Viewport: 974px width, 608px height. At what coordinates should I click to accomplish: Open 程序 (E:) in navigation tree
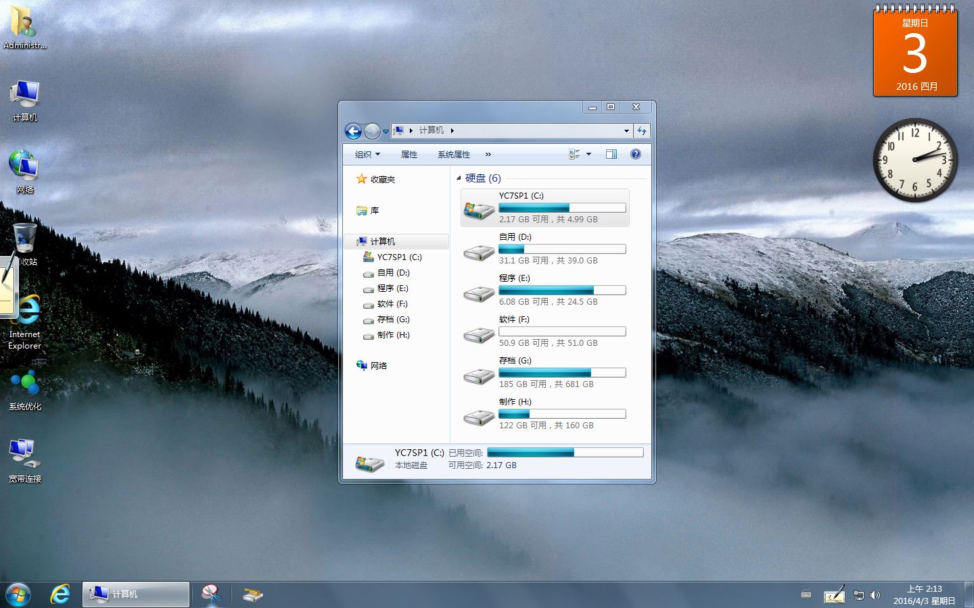point(386,288)
